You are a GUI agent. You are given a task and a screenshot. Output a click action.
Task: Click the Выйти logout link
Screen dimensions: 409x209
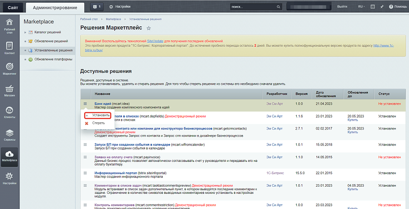tap(342, 7)
